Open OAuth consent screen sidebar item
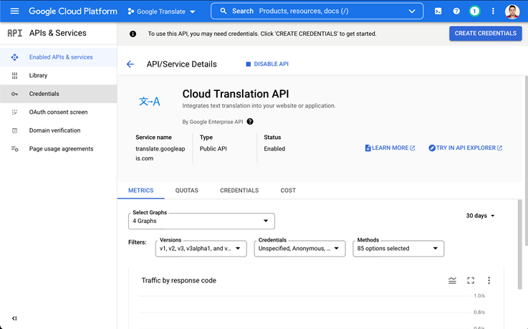Screen dimensions: 528x329 (59, 112)
